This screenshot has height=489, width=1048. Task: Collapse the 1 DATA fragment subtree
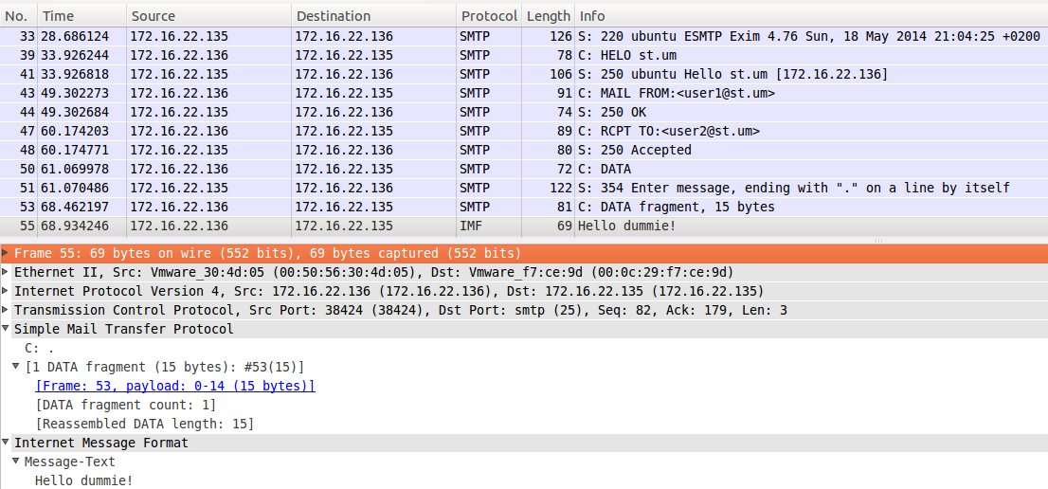click(x=16, y=367)
